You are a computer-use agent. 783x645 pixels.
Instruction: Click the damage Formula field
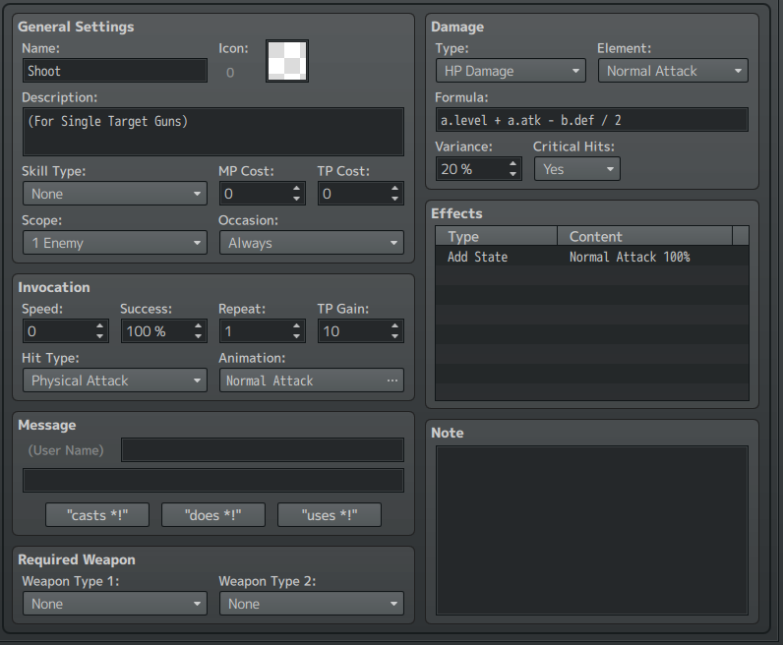coord(591,120)
